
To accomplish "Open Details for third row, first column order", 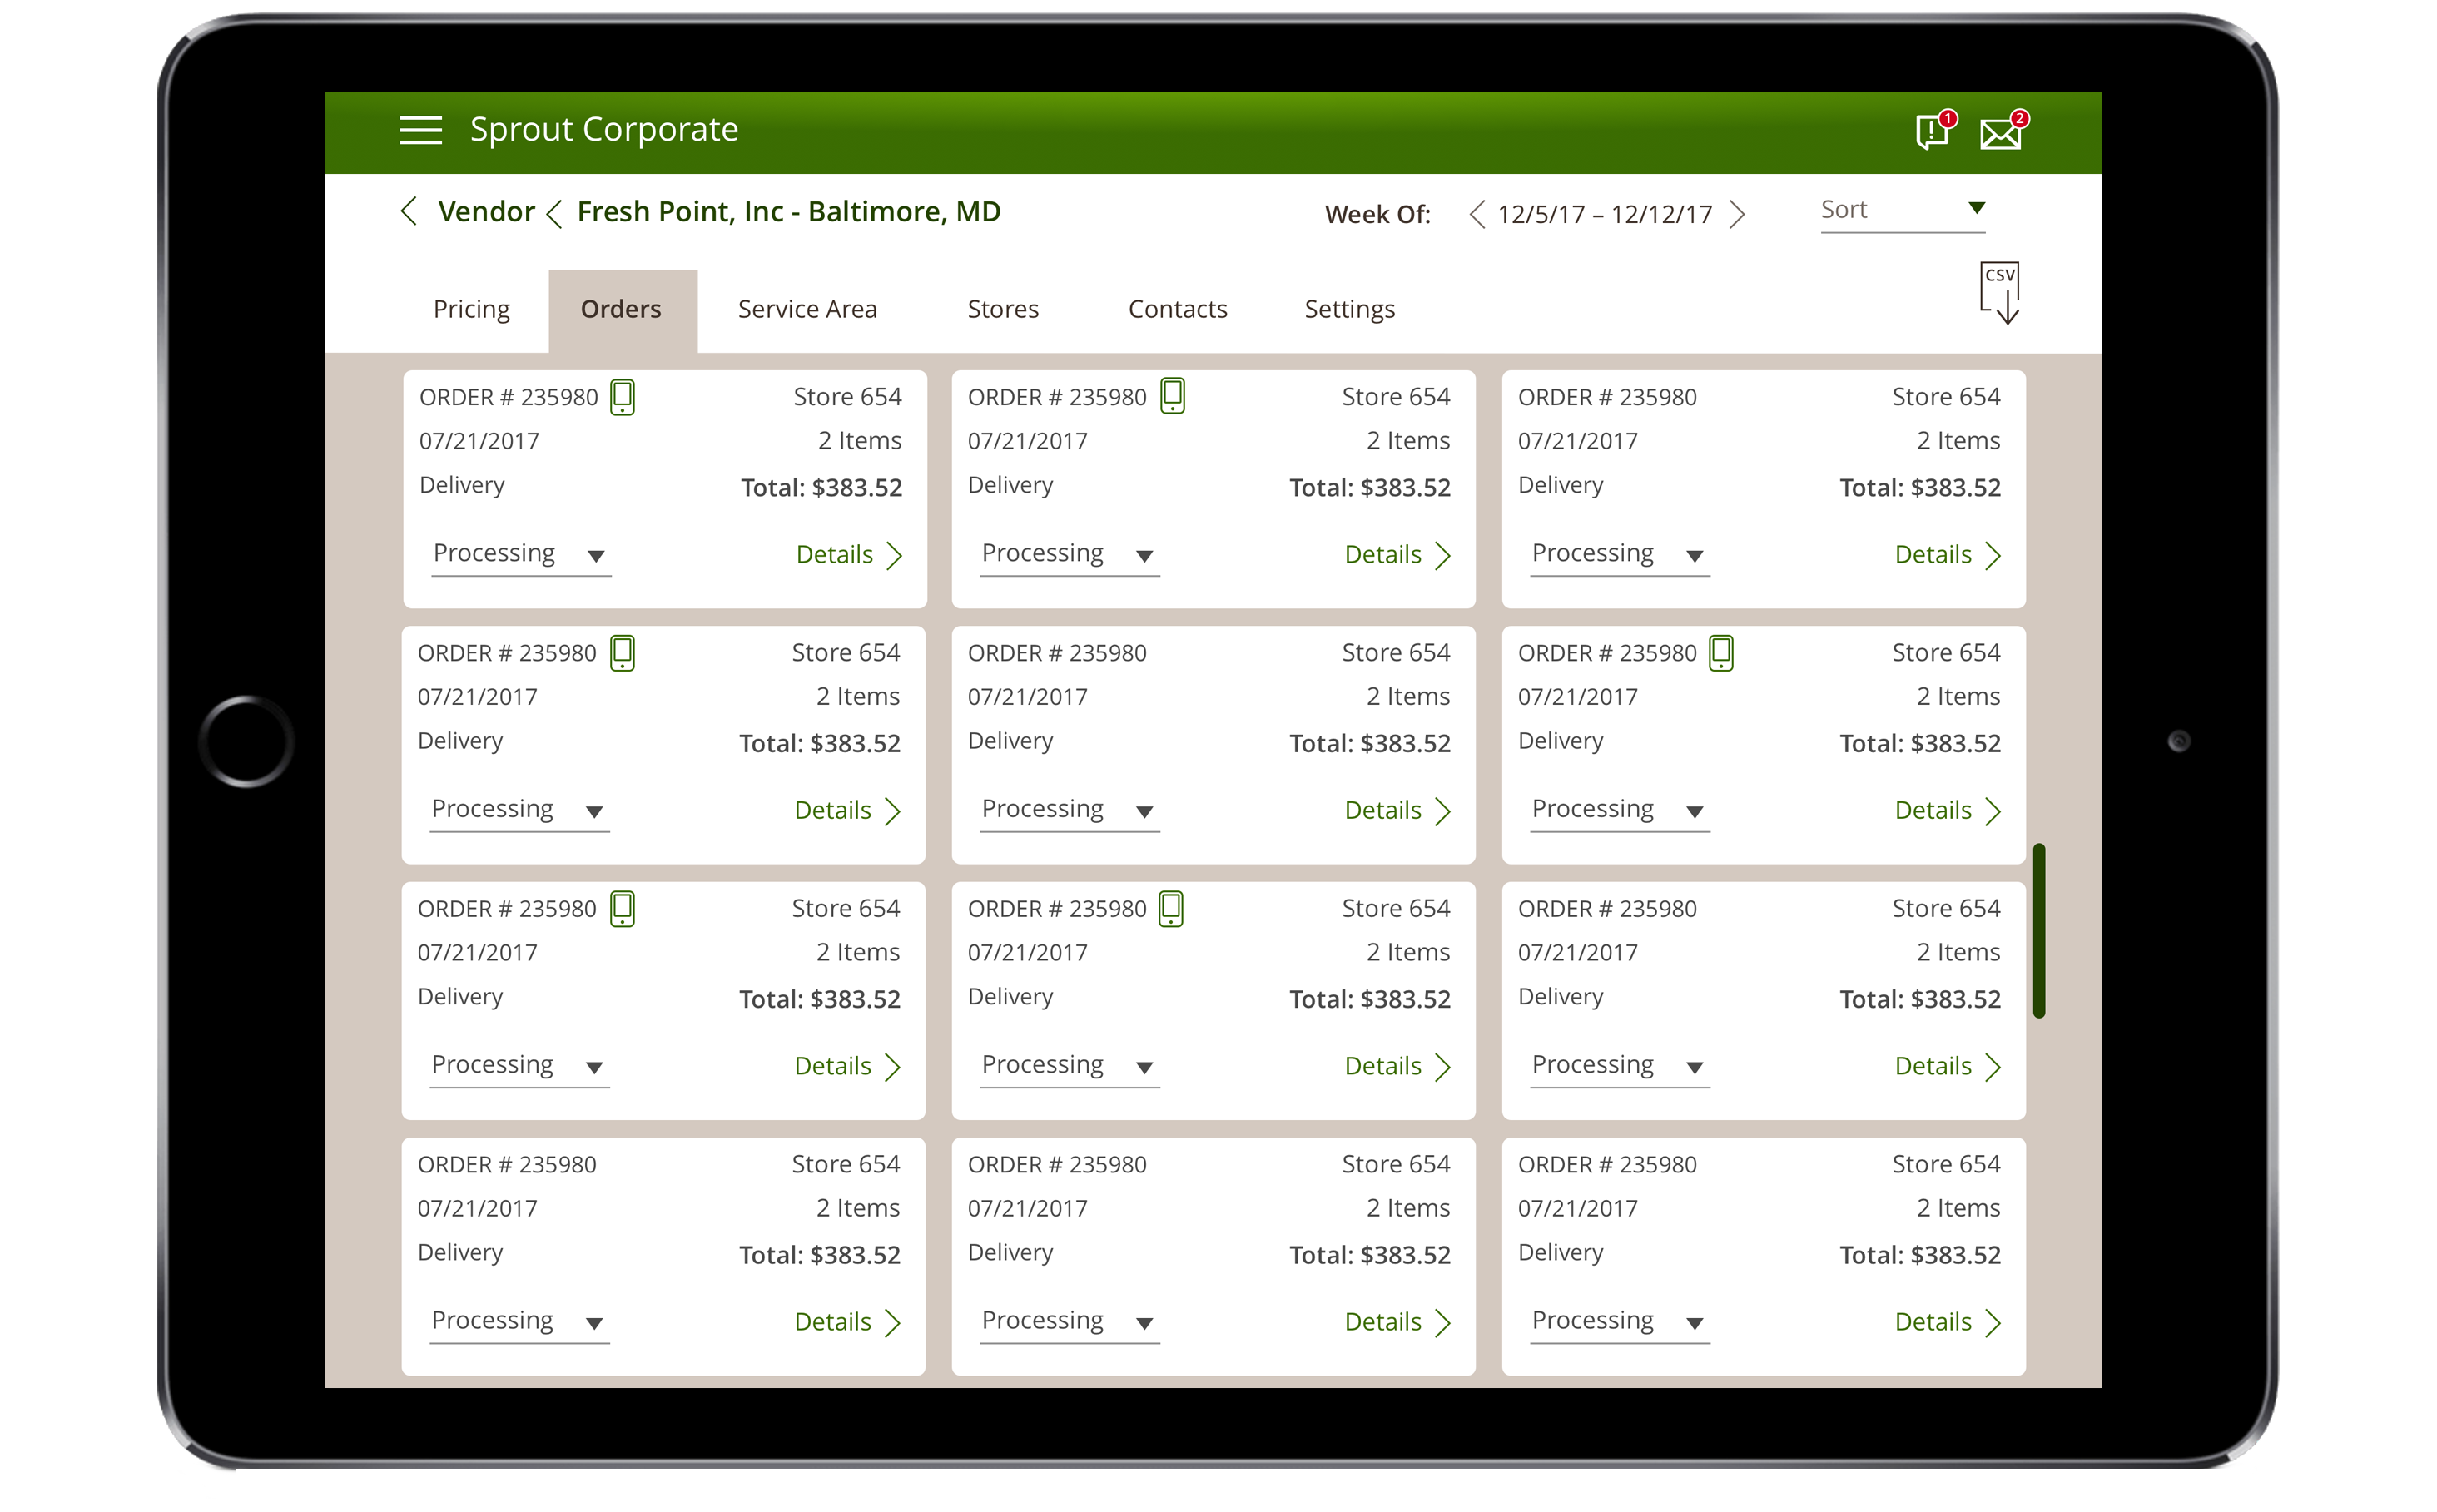I will tap(847, 1067).
